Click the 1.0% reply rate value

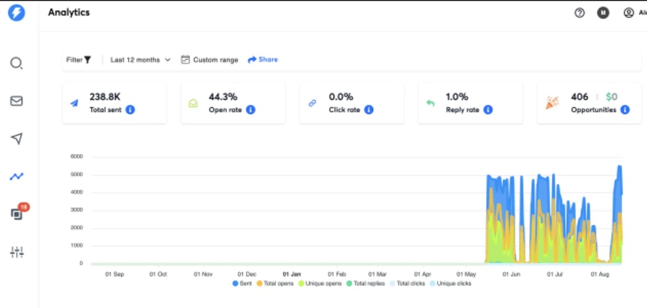[x=457, y=97]
